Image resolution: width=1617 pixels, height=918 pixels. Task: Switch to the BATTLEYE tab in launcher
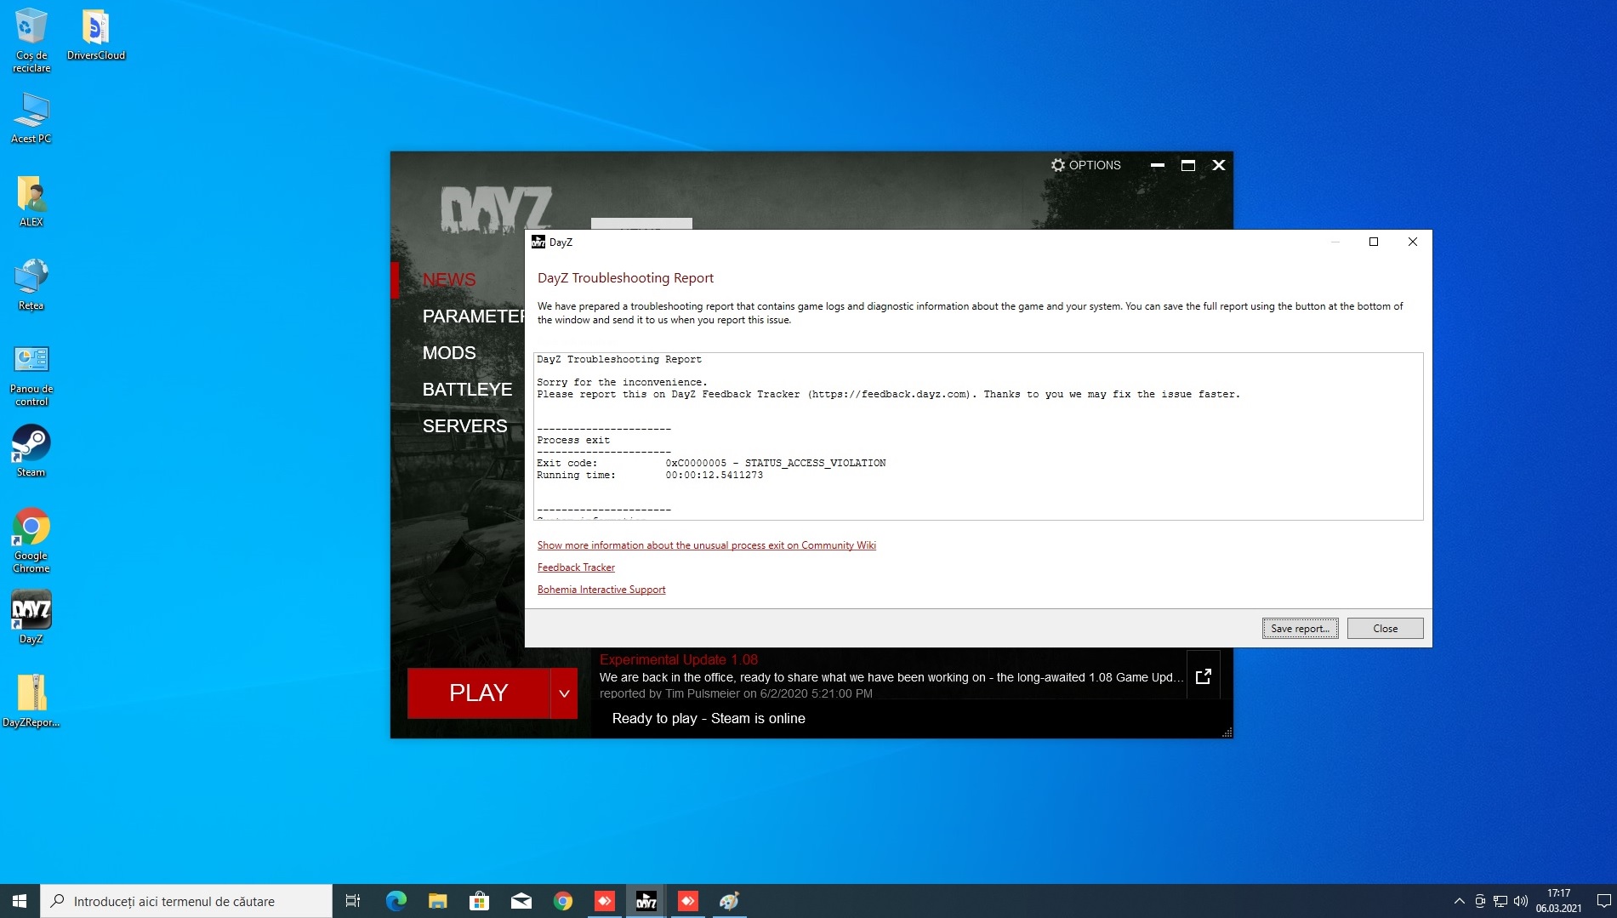click(x=467, y=389)
